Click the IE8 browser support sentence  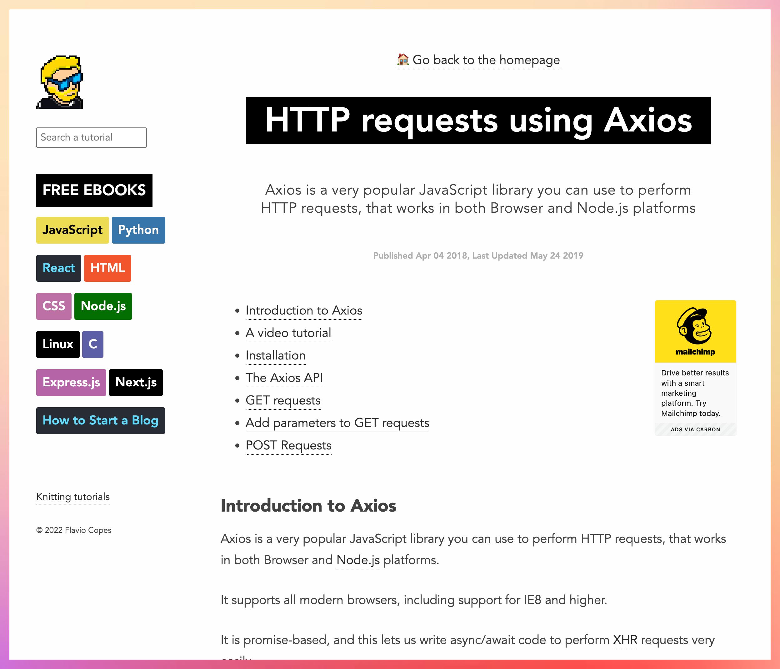[414, 600]
